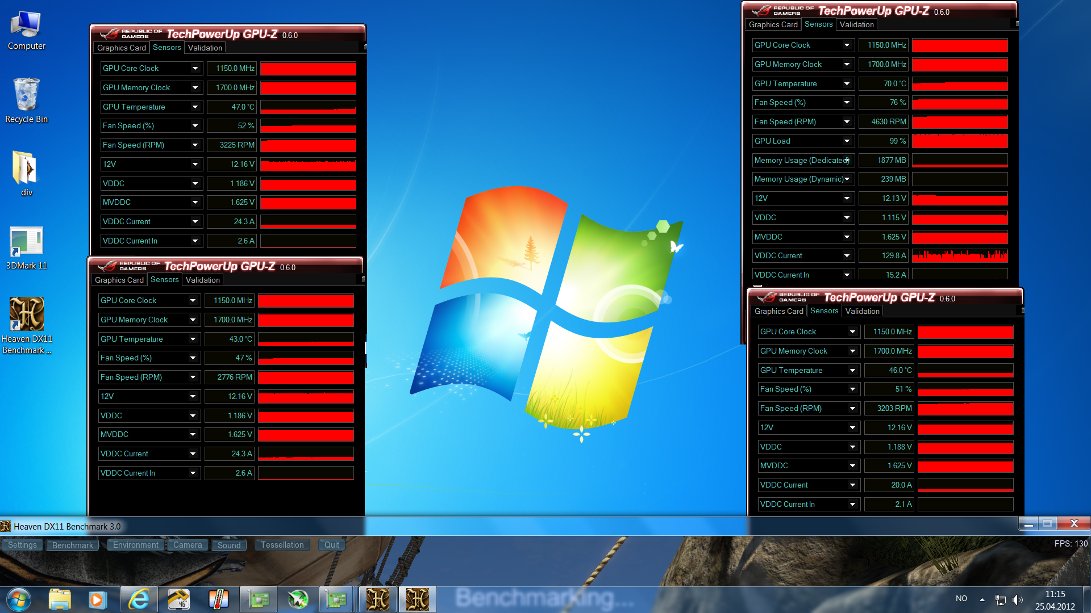1091x613 pixels.
Task: Open the Validation tab in the bottom-right GPU-Z
Action: click(x=862, y=311)
